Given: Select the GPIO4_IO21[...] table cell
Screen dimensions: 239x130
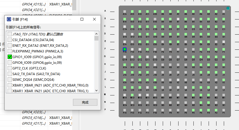Looking at the screenshot, I should [x=34, y=10].
